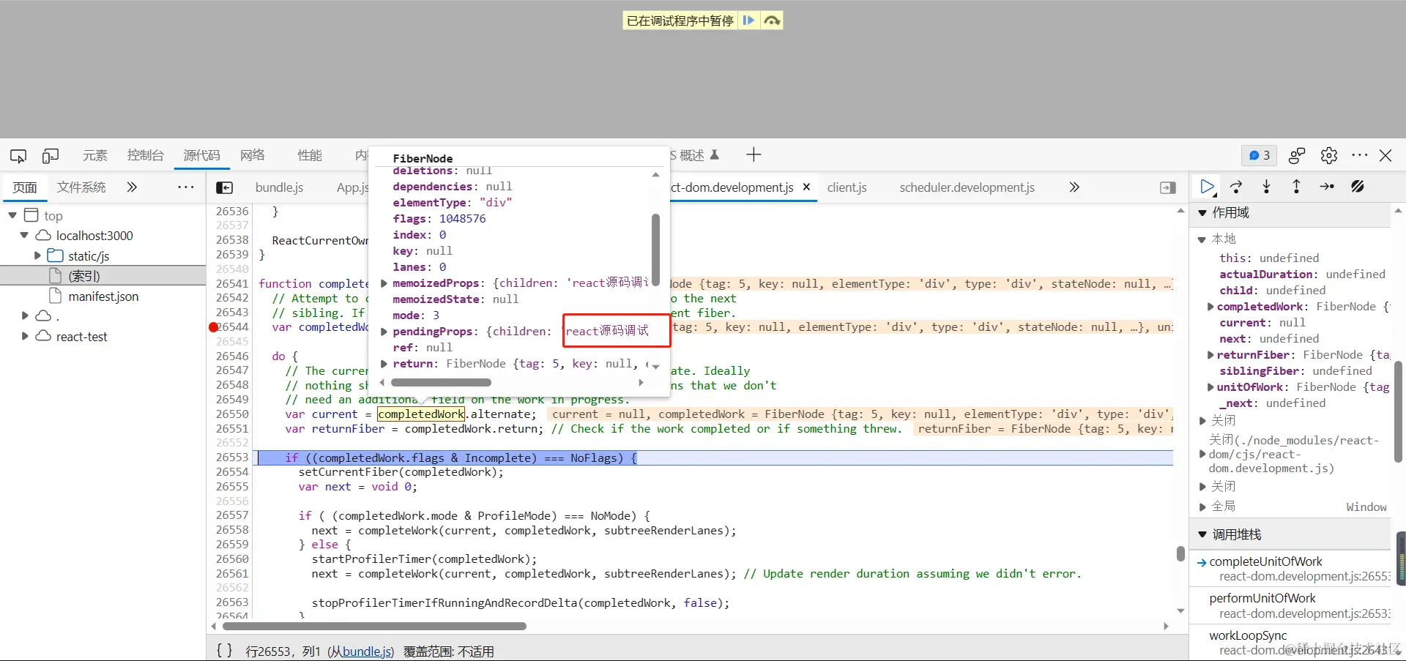
Task: Toggle the file navigator sidebar icon
Action: click(224, 188)
